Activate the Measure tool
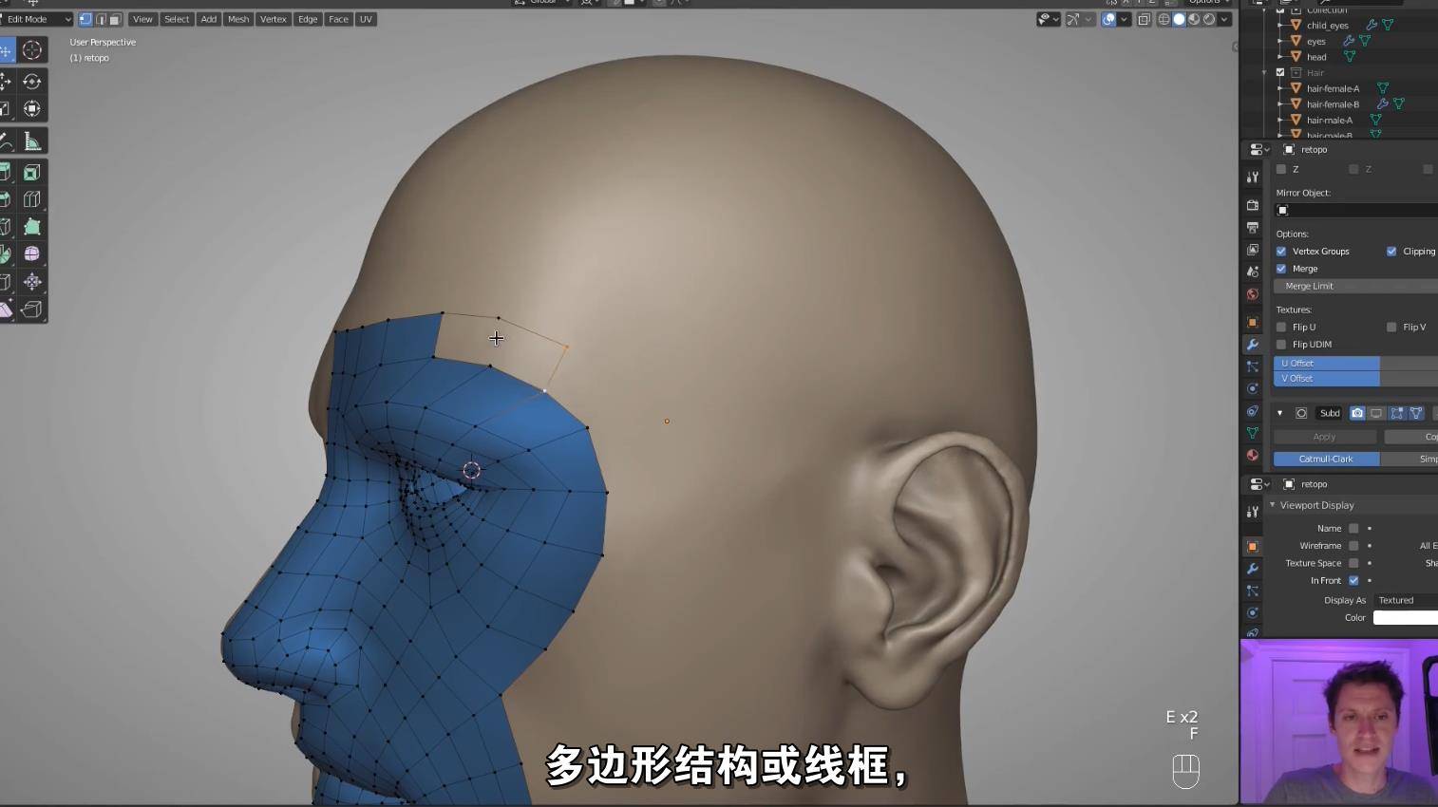1438x807 pixels. [x=32, y=141]
